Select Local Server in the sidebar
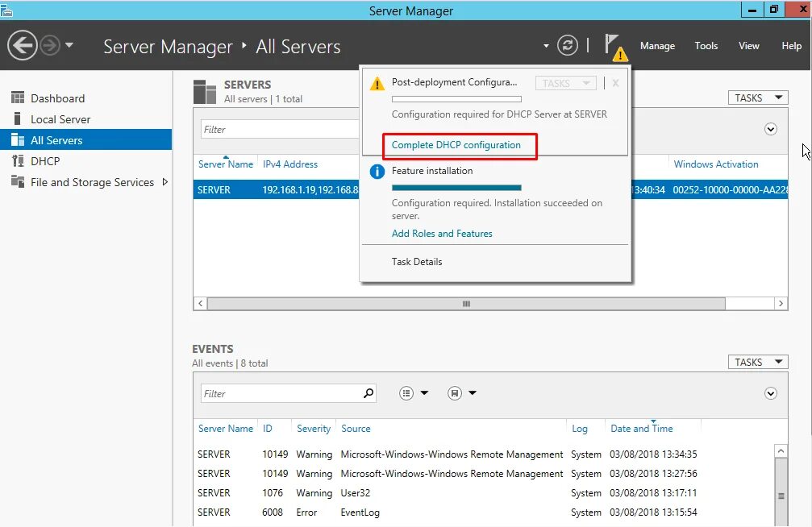Image resolution: width=812 pixels, height=527 pixels. coord(86,119)
